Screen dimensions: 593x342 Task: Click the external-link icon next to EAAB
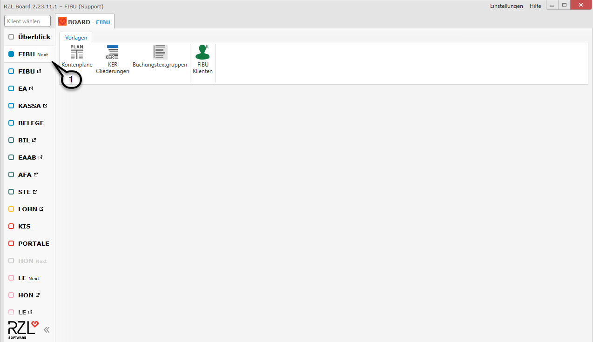[x=40, y=158]
